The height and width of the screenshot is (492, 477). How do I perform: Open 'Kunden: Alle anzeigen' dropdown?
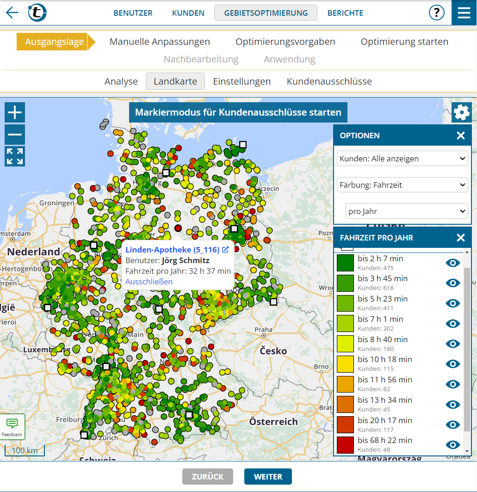(x=402, y=159)
